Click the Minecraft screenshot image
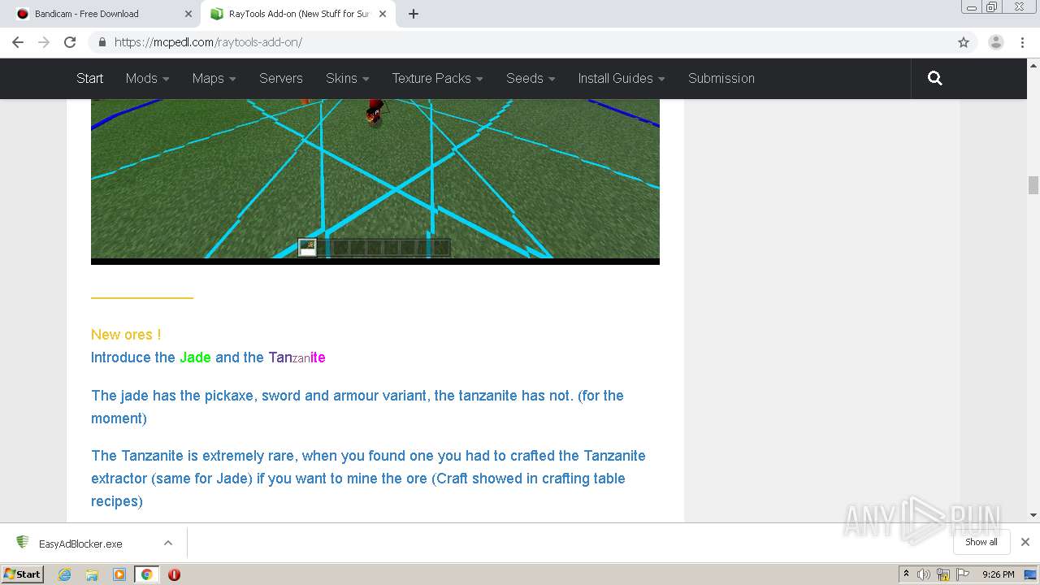 pyautogui.click(x=375, y=180)
